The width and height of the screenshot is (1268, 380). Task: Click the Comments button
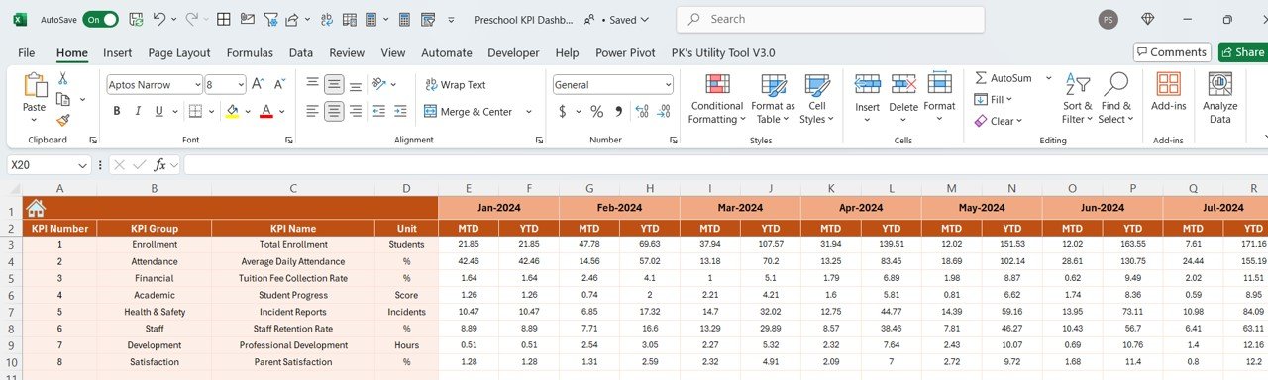tap(1172, 52)
